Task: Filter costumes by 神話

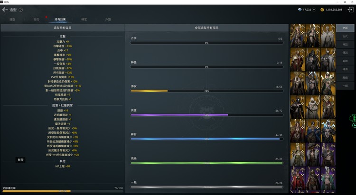Action: coord(345,45)
